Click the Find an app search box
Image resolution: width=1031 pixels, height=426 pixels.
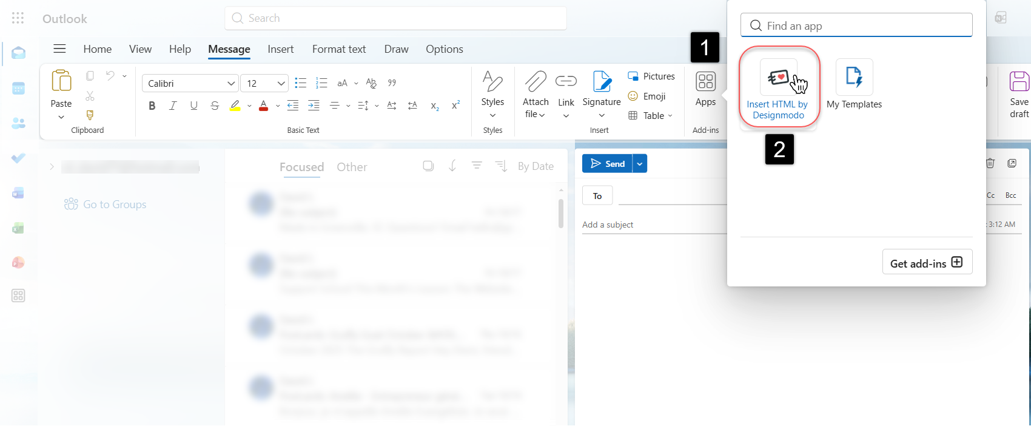coord(856,25)
